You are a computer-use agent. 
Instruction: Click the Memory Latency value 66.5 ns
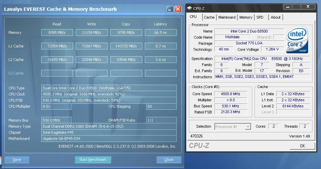(x=161, y=33)
